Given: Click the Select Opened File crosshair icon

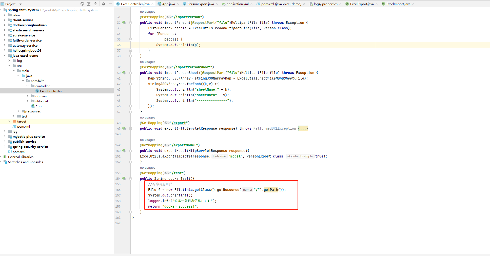Looking at the screenshot, I should click(x=82, y=4).
